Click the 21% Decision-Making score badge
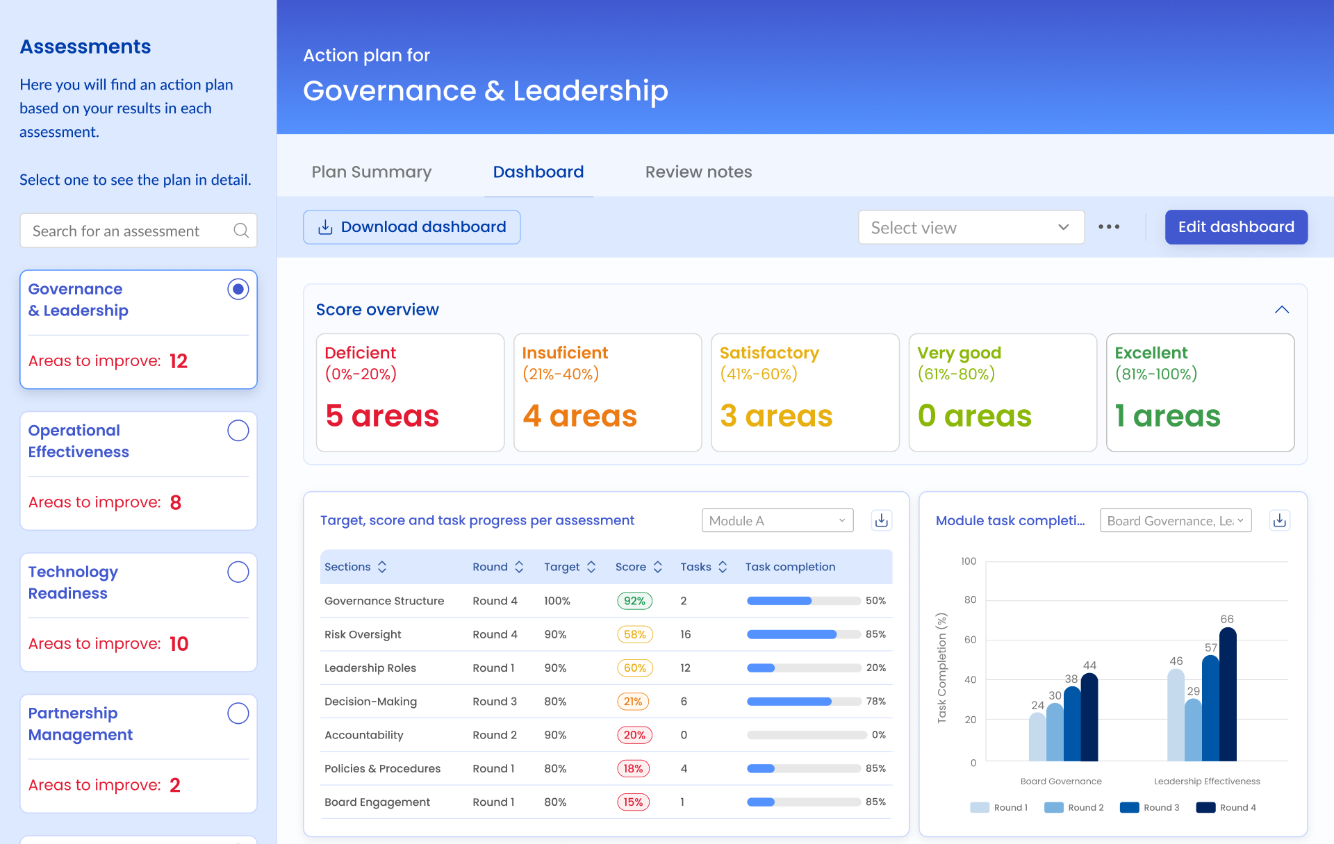The height and width of the screenshot is (844, 1334). (x=633, y=702)
